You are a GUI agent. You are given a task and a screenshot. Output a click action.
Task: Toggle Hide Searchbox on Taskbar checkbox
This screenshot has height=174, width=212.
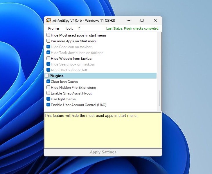[48, 64]
